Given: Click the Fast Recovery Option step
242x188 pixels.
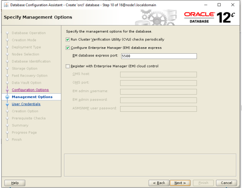Looking at the screenshot, I should [30, 76].
